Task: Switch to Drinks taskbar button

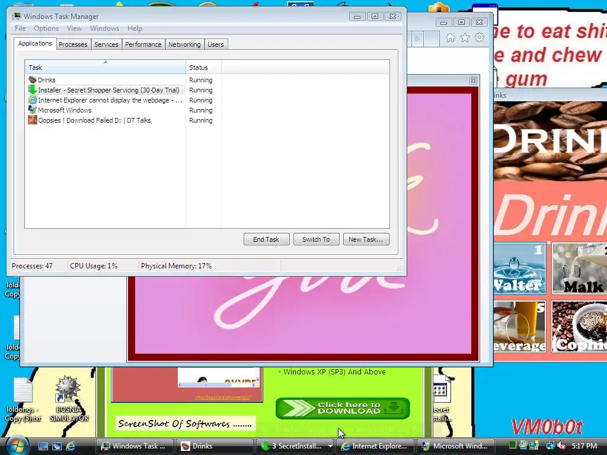Action: coord(215,446)
